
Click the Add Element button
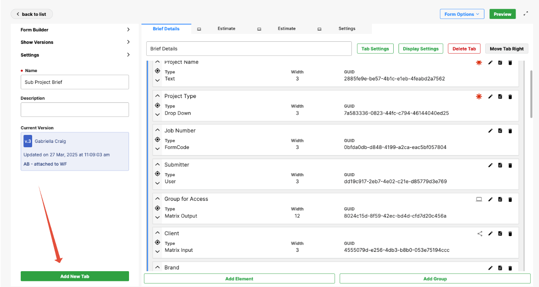coord(239,279)
